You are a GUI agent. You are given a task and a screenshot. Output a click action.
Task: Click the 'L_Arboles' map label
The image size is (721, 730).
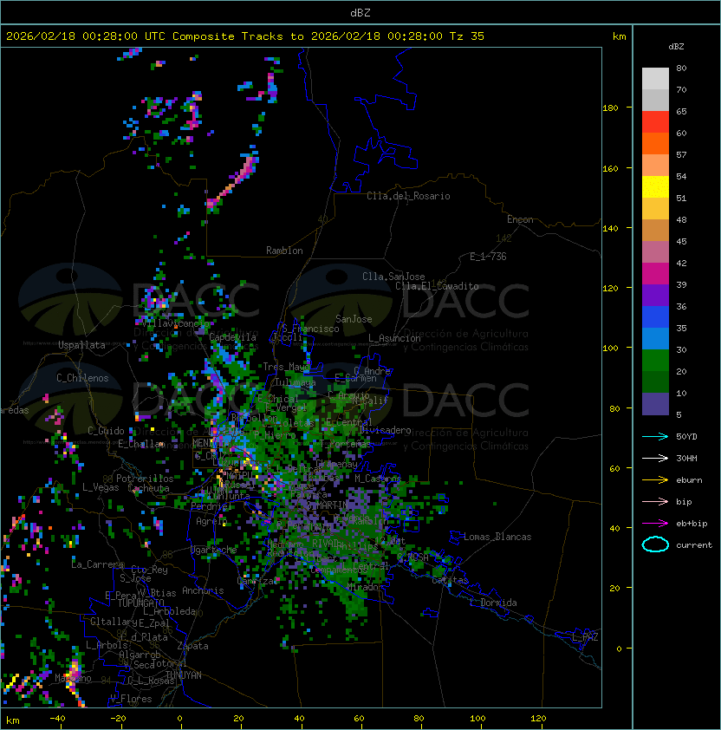tap(107, 645)
